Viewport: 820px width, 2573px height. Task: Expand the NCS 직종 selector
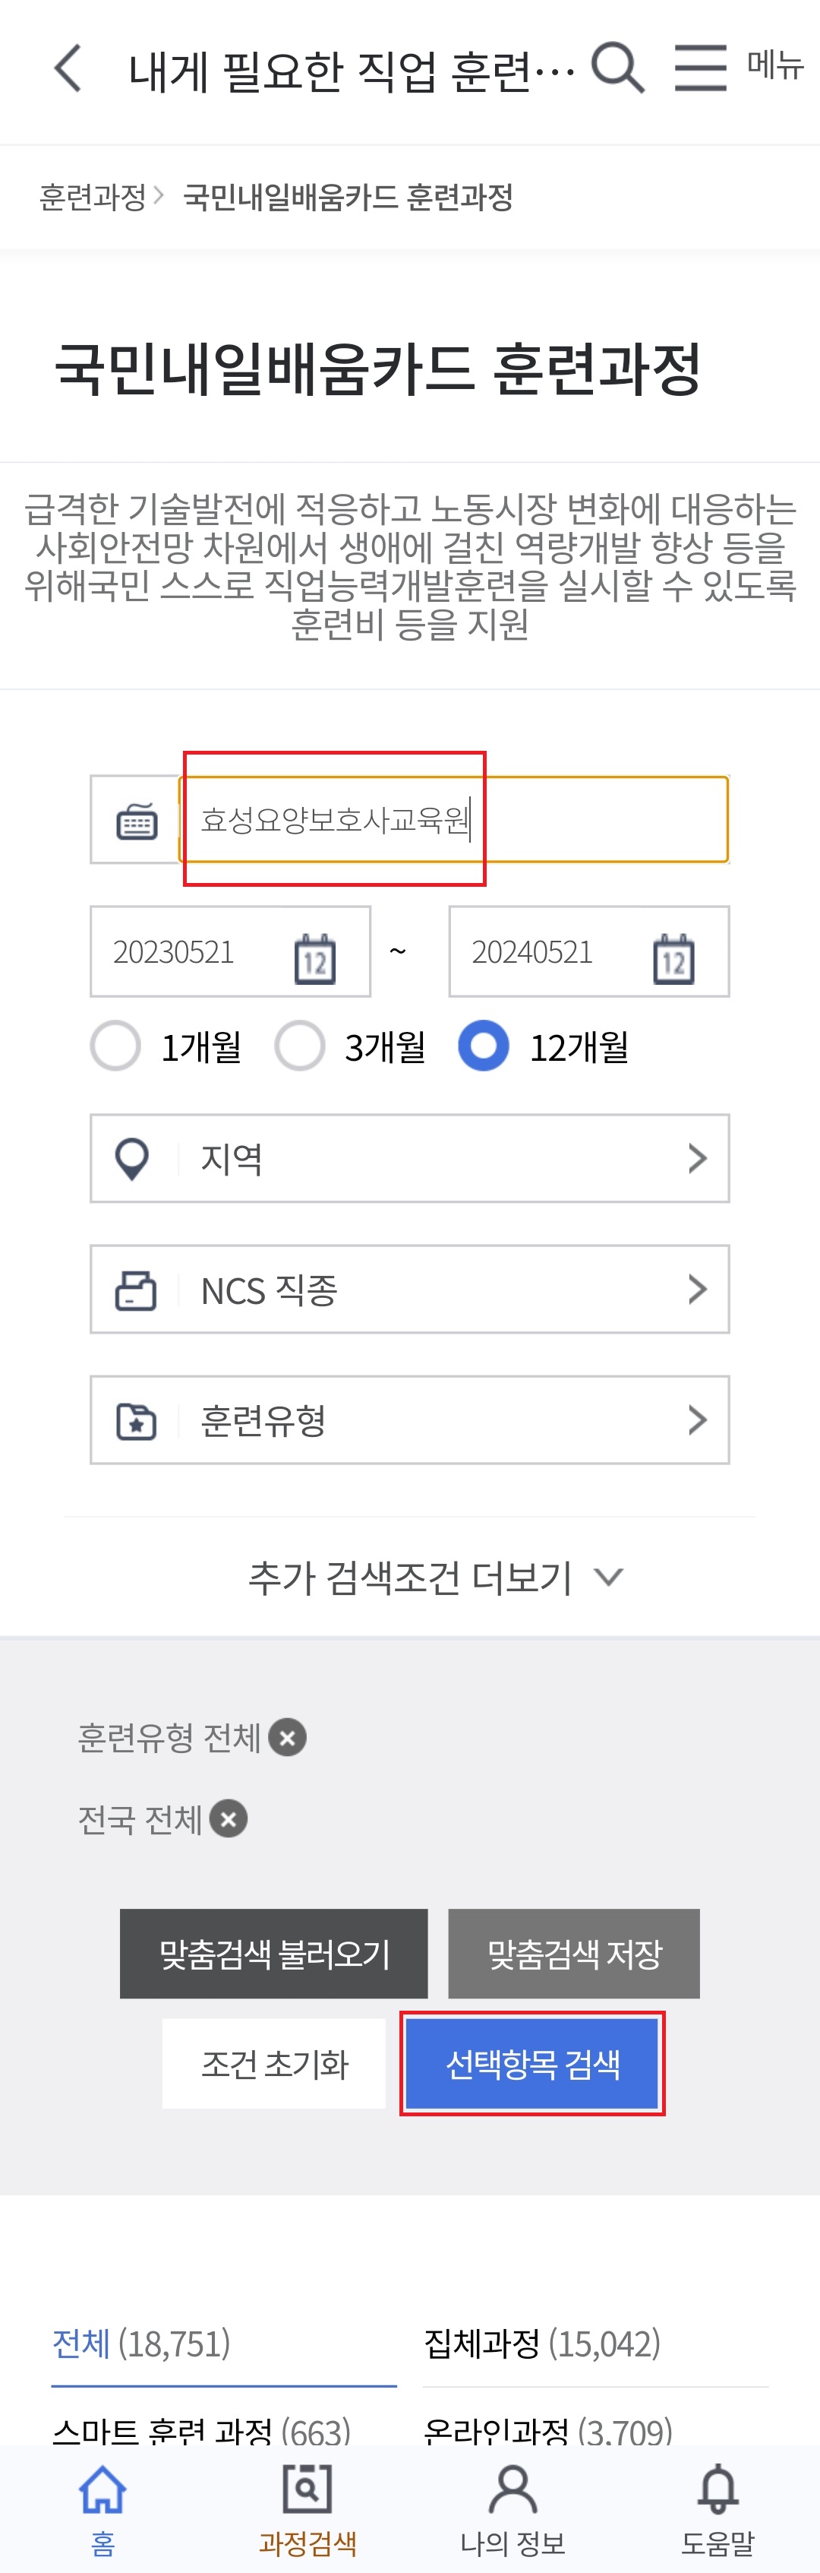[x=410, y=1290]
